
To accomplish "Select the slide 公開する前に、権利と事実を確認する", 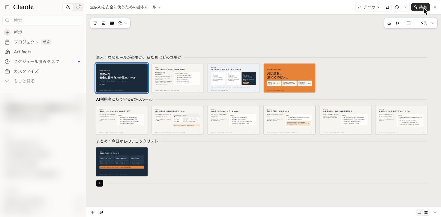I will pyautogui.click(x=345, y=120).
